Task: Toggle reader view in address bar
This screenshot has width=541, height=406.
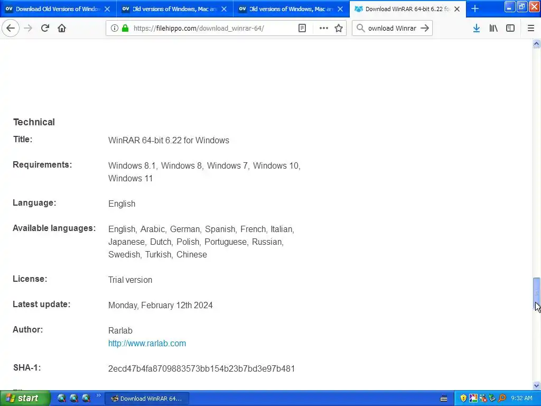Action: coord(302,29)
